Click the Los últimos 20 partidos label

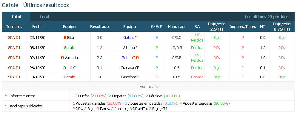[x=267, y=17]
